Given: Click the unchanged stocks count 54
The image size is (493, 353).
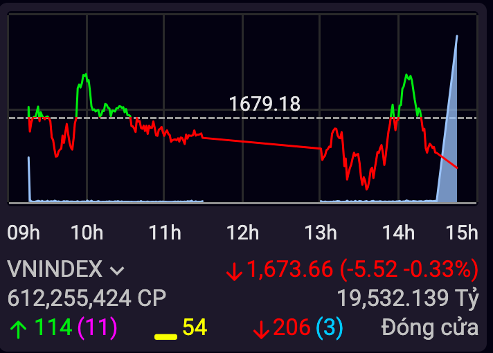Looking at the screenshot, I should pos(195,327).
